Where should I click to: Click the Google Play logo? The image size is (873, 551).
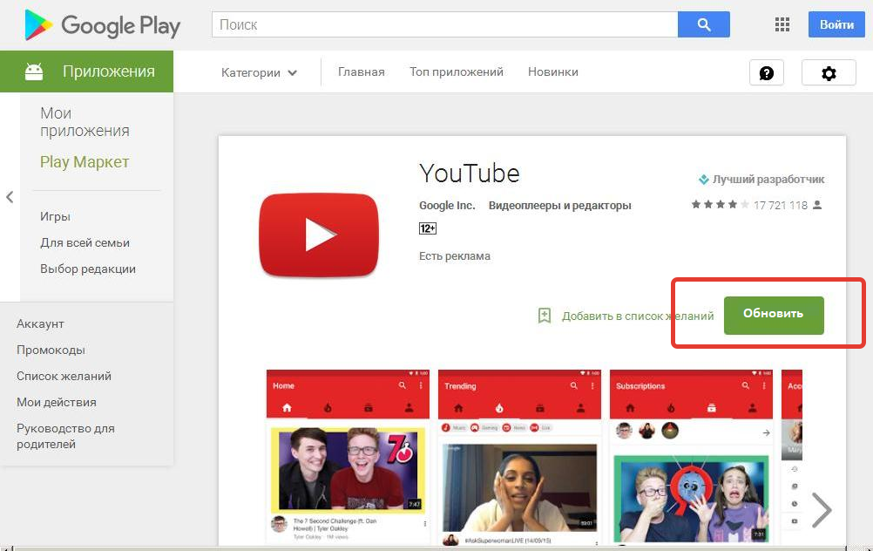click(102, 25)
